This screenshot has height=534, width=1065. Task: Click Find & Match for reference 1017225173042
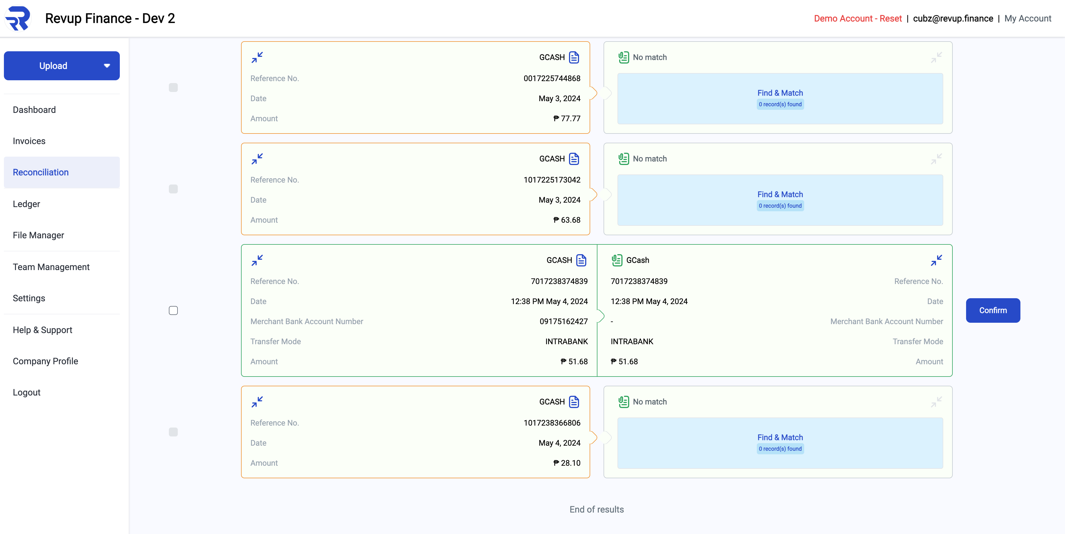780,200
